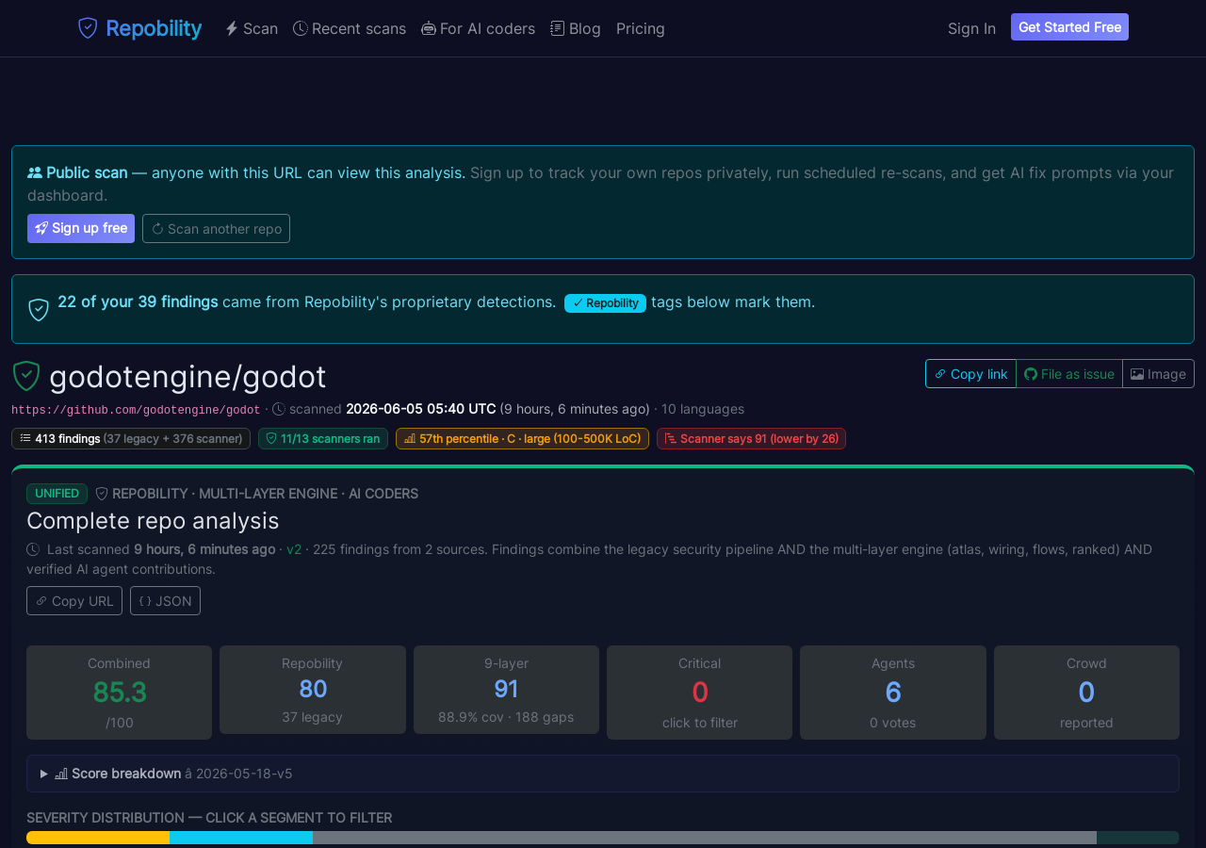Click the shield icon before REPOBILITY · MULTI-LAYER ENGINE
The height and width of the screenshot is (848, 1206).
pos(102,494)
